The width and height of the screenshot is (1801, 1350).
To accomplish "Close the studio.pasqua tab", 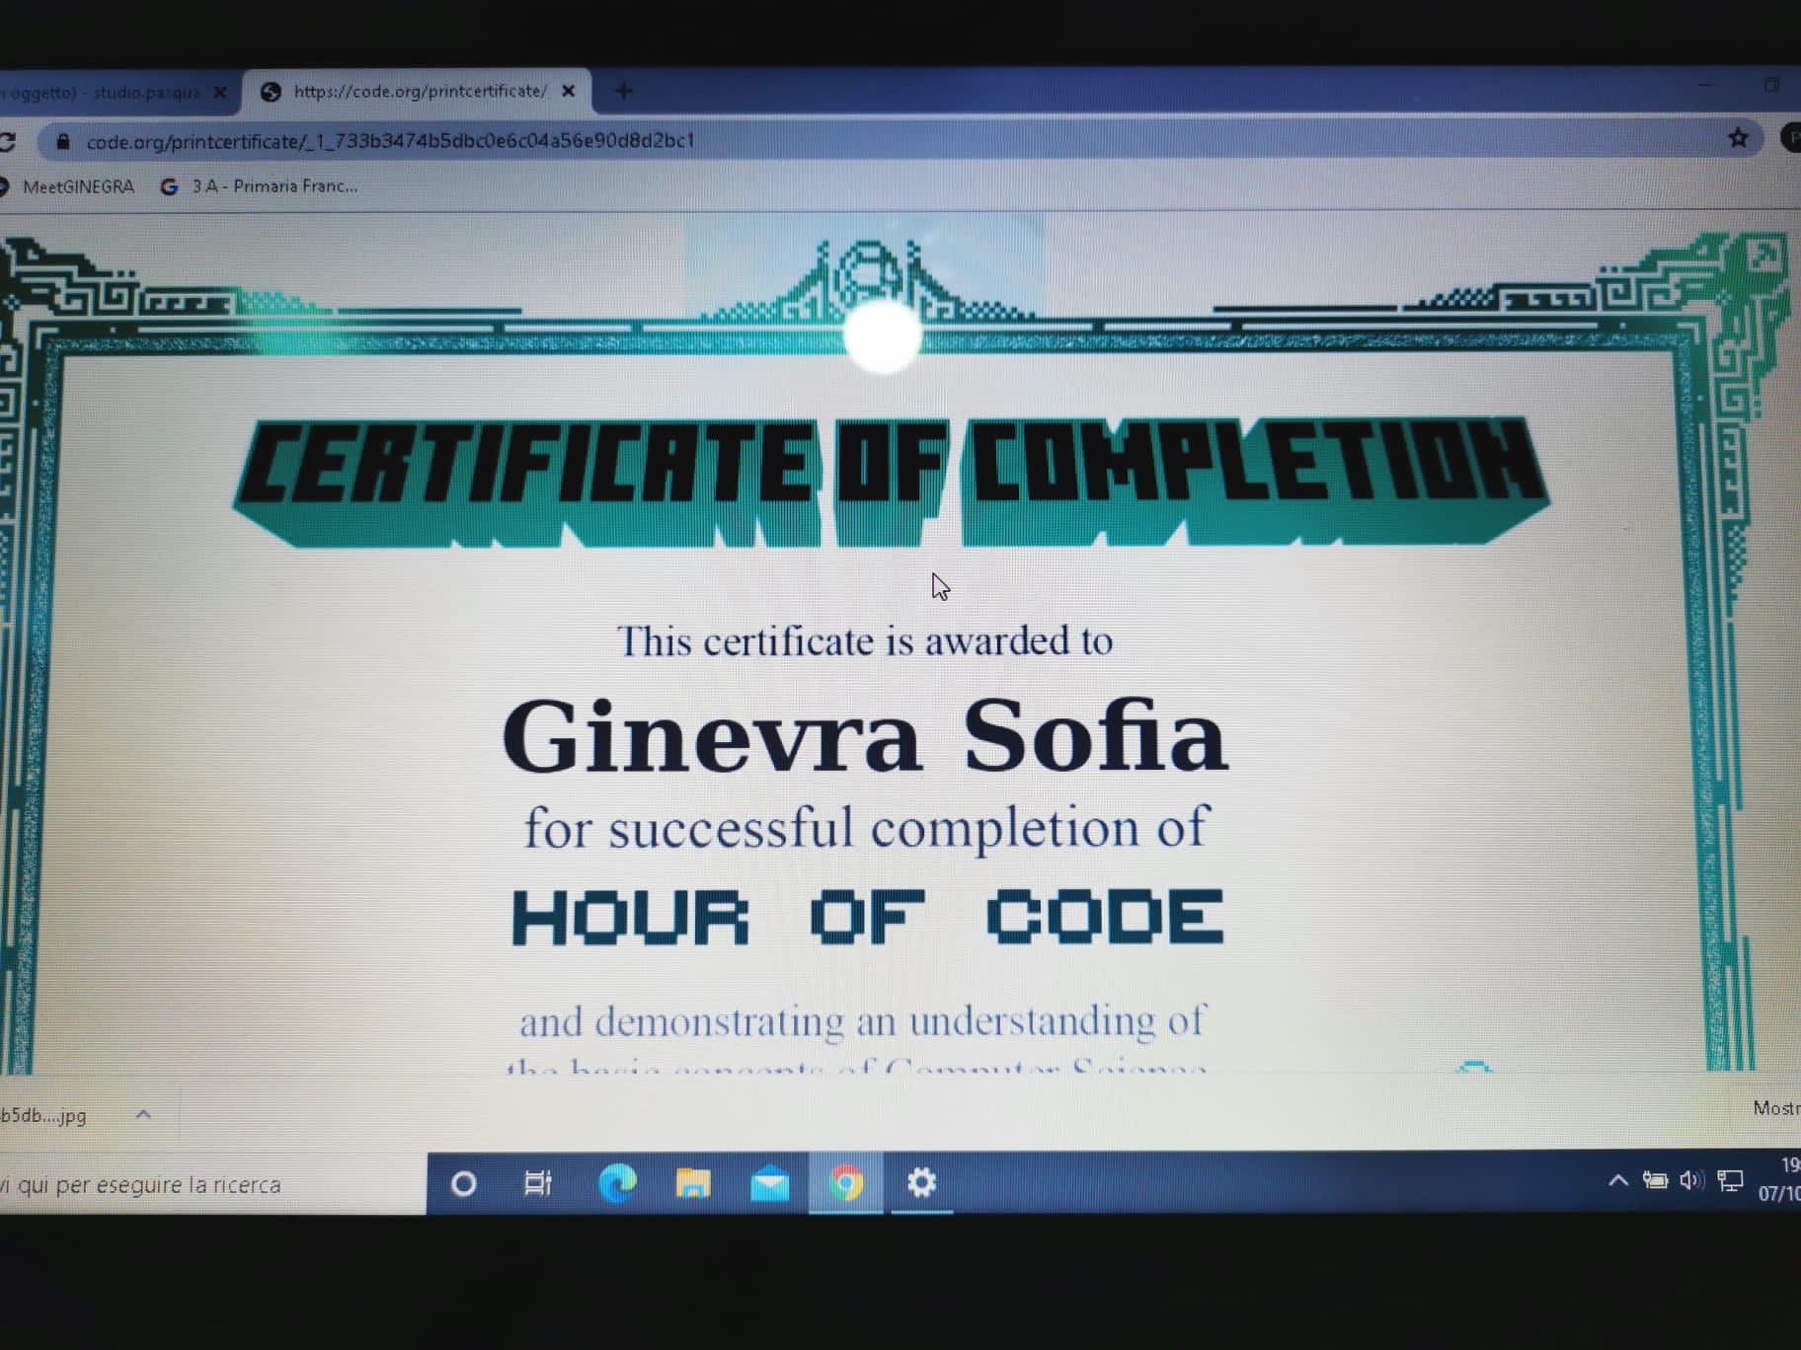I will pyautogui.click(x=220, y=92).
